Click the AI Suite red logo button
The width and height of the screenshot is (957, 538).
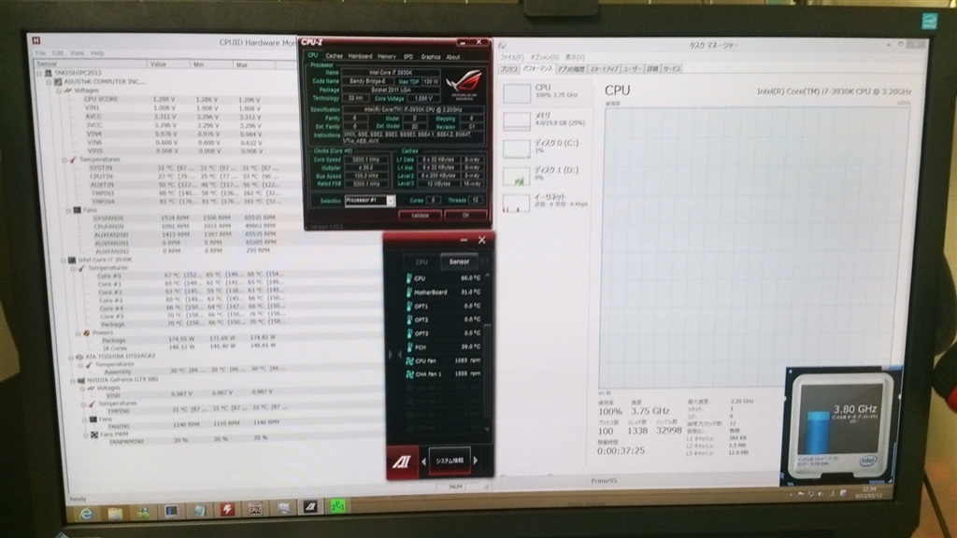(402, 461)
